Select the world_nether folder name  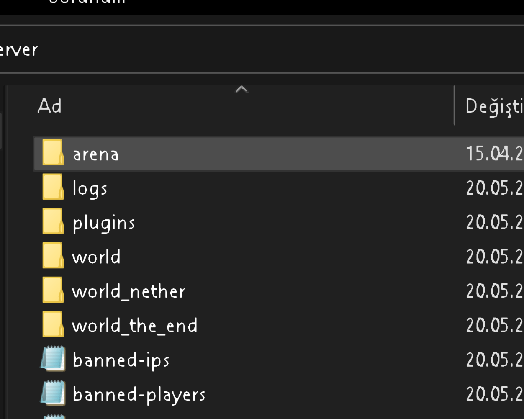tap(129, 292)
